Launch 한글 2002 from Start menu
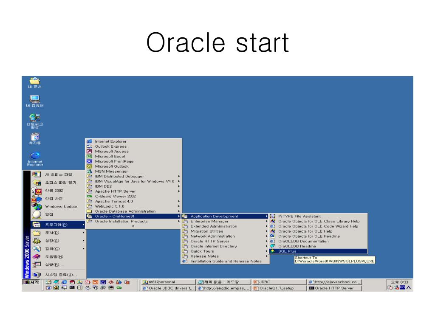The width and height of the screenshot is (435, 326). pyautogui.click(x=58, y=191)
